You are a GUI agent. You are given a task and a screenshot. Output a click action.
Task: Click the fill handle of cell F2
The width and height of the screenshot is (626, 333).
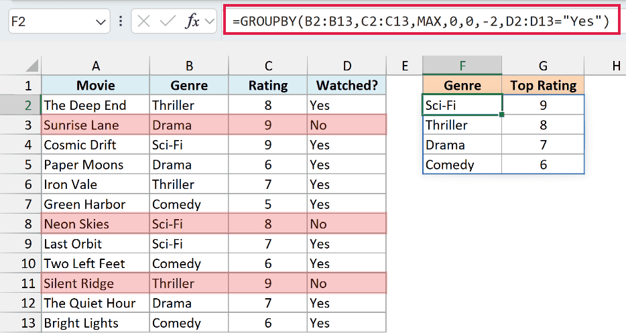[501, 115]
